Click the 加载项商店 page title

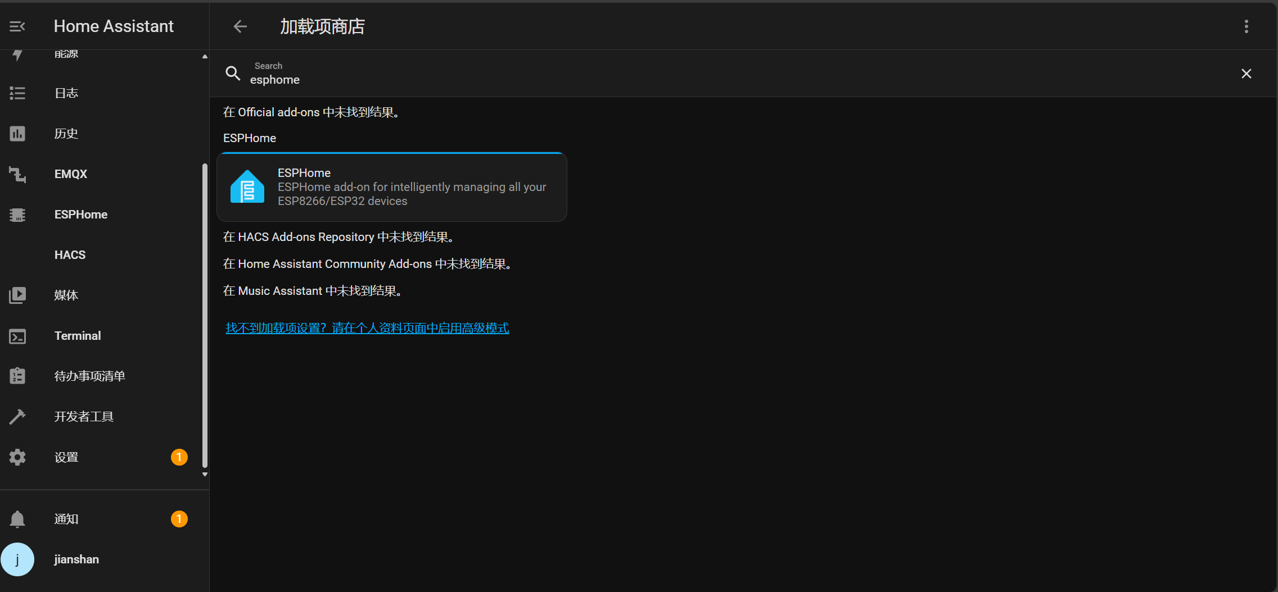click(323, 26)
